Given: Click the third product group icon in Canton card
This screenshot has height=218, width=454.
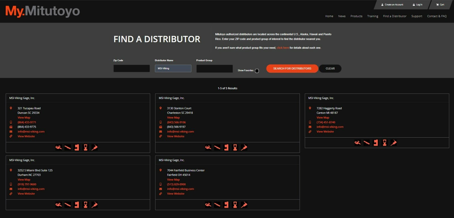Looking at the screenshot, I should [375, 143].
